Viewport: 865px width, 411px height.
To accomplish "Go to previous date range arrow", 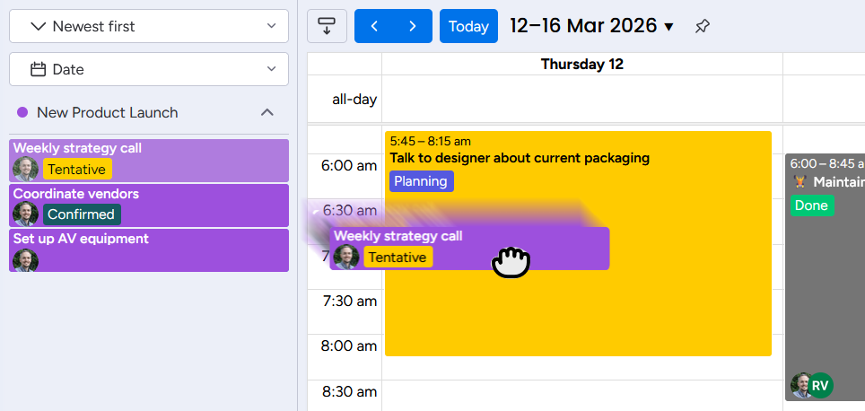I will pyautogui.click(x=374, y=26).
